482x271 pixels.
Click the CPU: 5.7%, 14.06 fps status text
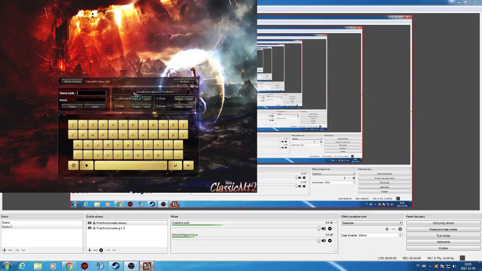coord(440,258)
